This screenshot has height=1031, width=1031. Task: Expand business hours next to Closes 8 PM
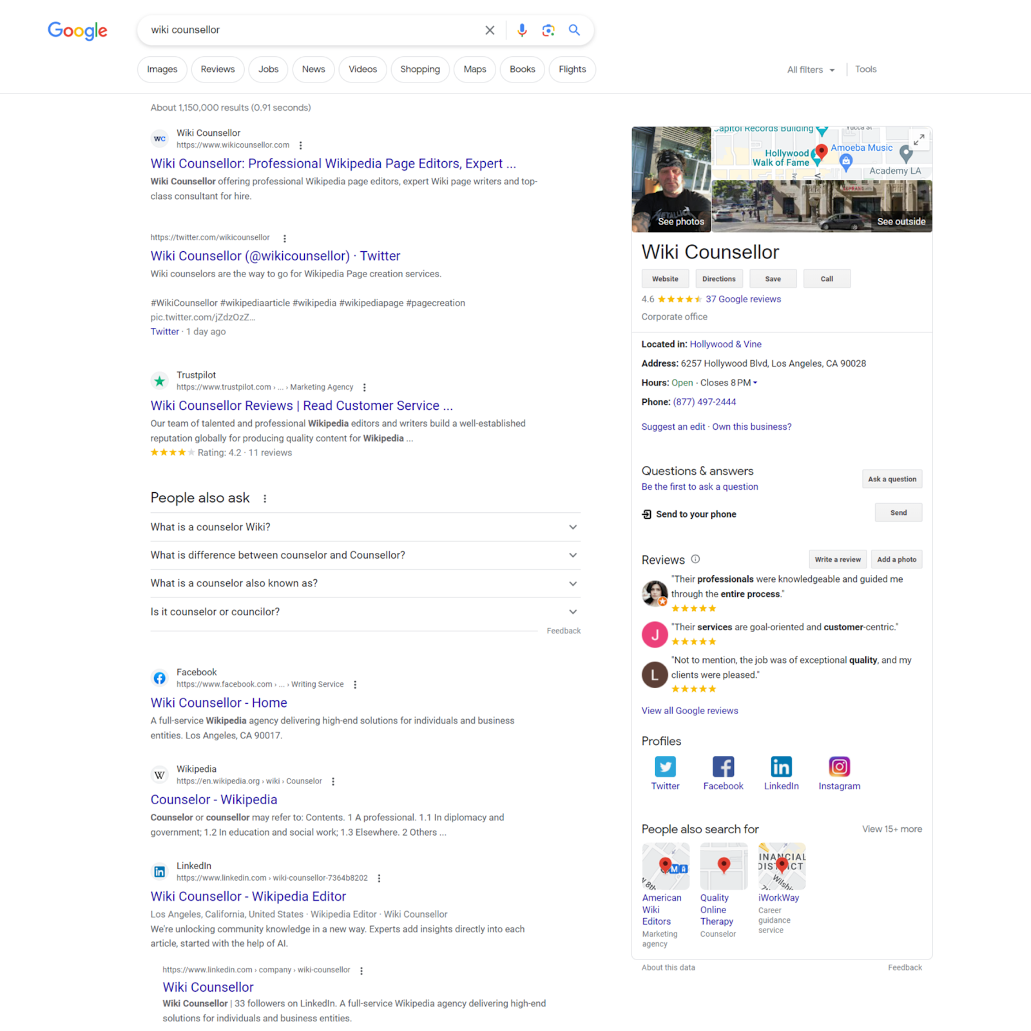coord(755,383)
